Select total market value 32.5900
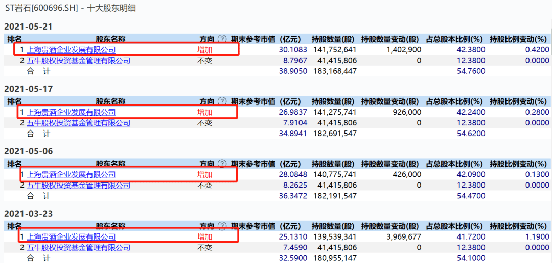The height and width of the screenshot is (263, 552). (293, 258)
